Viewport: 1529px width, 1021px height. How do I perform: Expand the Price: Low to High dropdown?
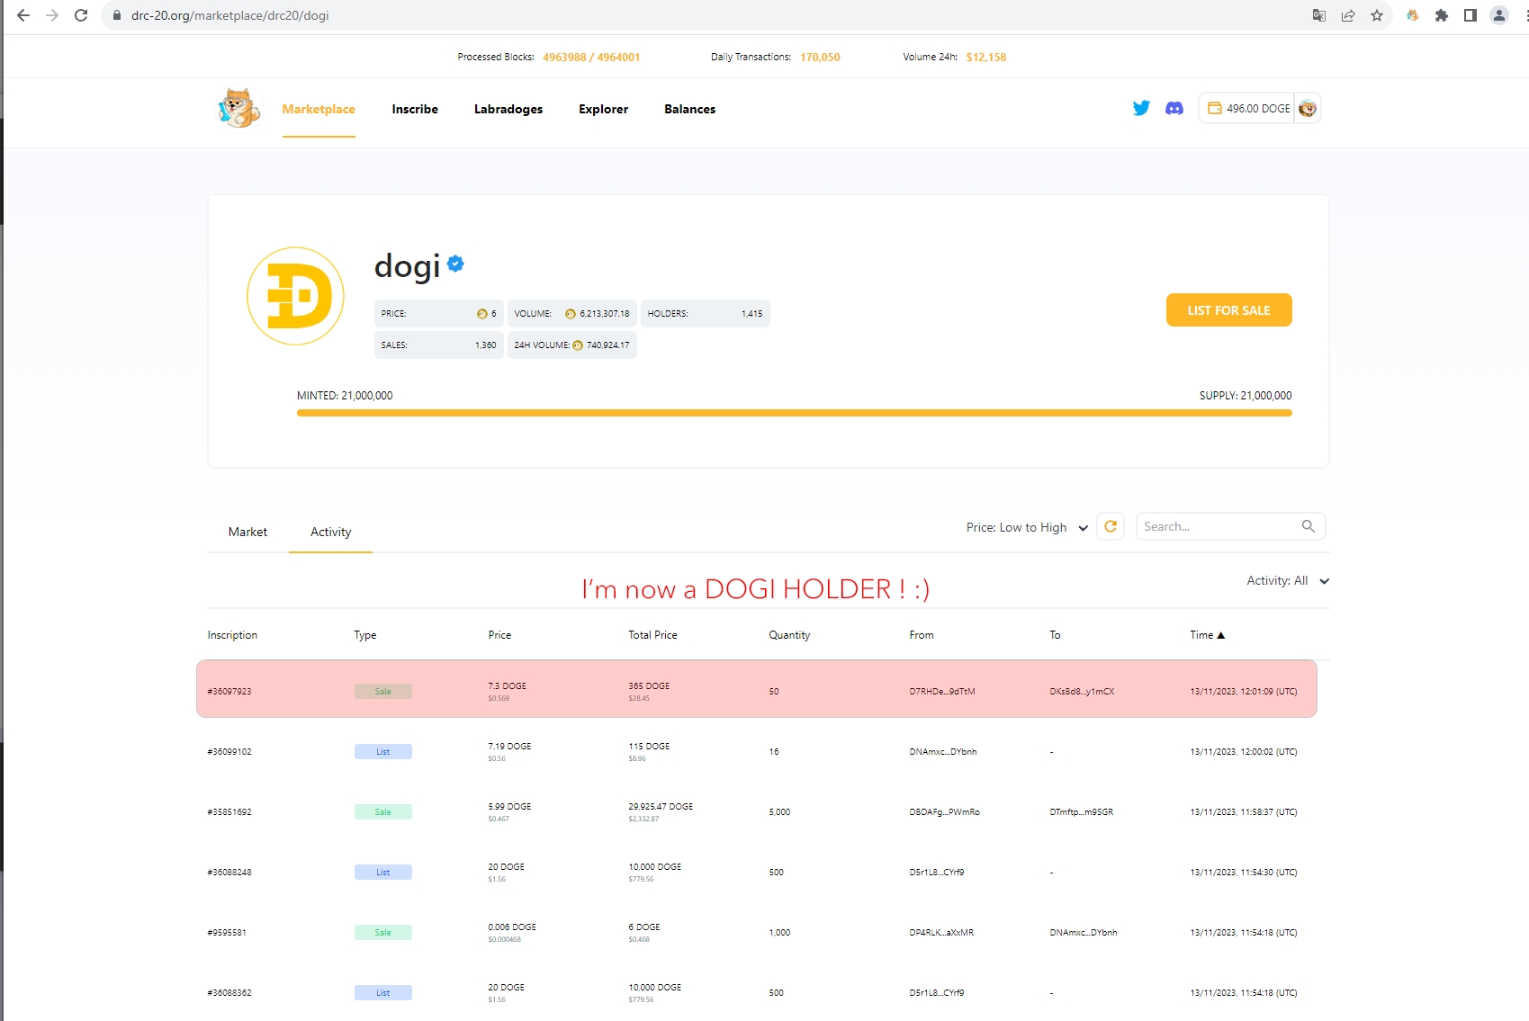click(1027, 527)
